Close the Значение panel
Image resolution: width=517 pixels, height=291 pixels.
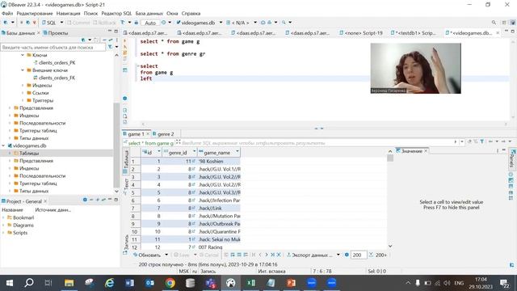426,151
